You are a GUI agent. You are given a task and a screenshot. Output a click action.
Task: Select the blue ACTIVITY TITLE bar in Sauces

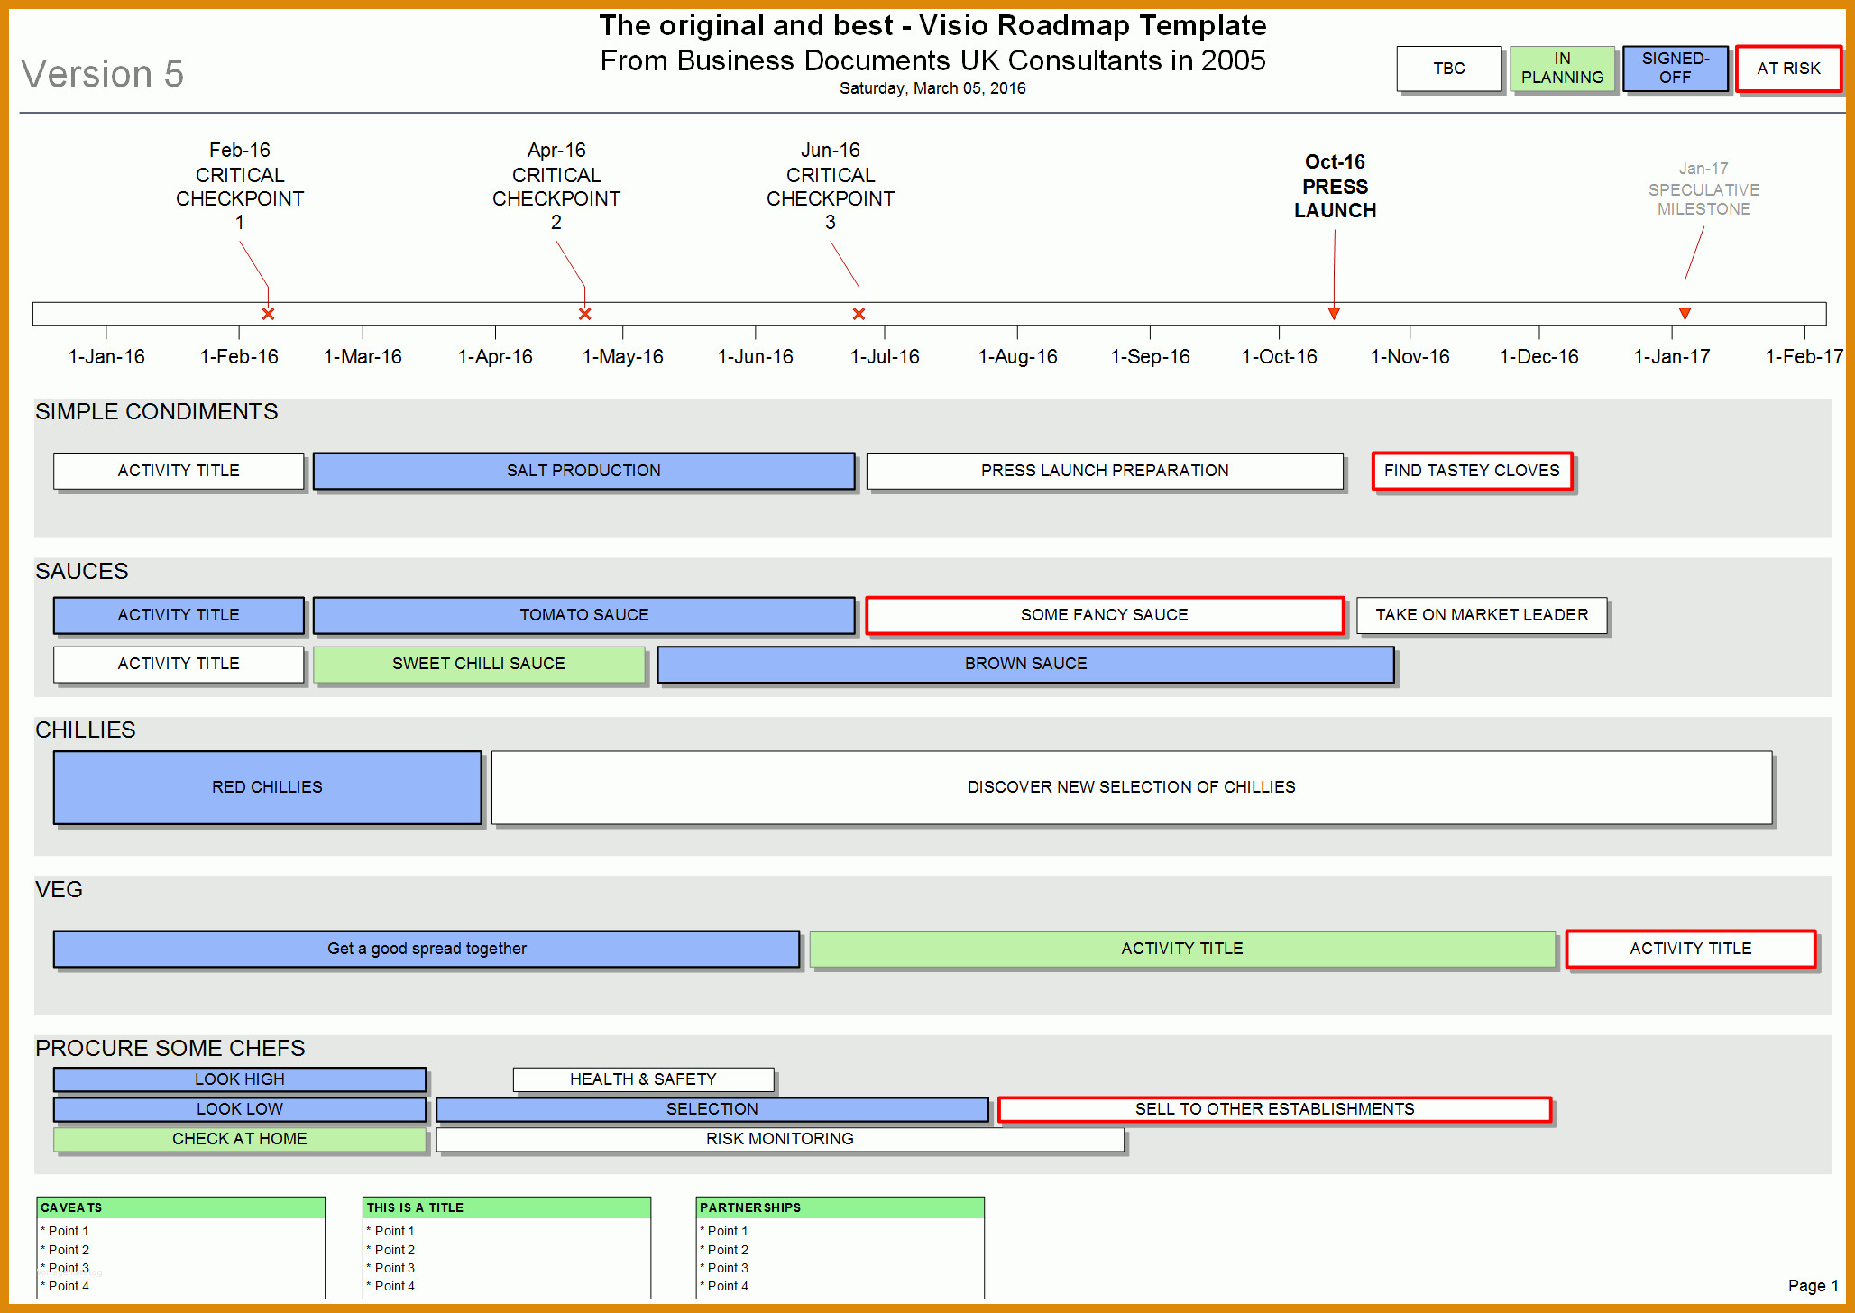pyautogui.click(x=179, y=615)
